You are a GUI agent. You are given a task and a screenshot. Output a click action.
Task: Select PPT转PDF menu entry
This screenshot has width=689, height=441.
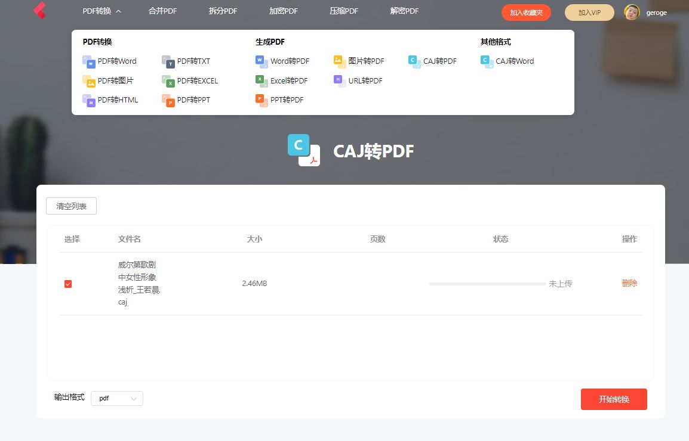(287, 100)
